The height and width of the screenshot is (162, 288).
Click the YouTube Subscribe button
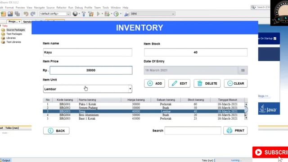pos(270,152)
